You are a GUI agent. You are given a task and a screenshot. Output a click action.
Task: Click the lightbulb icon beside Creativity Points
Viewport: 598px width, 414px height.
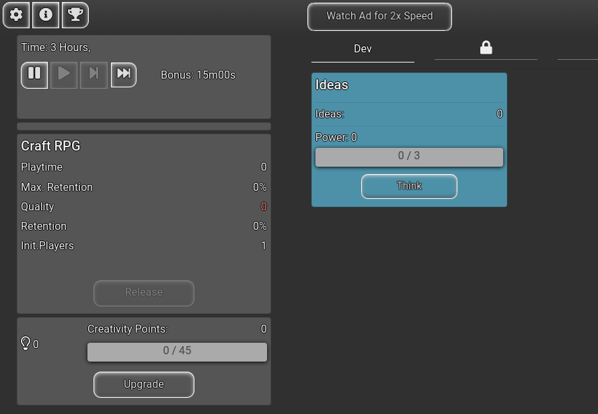[26, 344]
